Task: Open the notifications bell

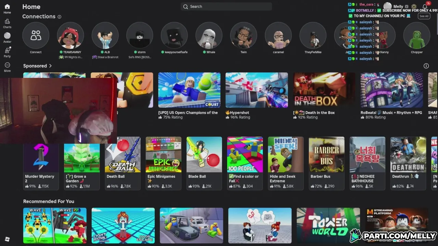Action: tap(425, 6)
